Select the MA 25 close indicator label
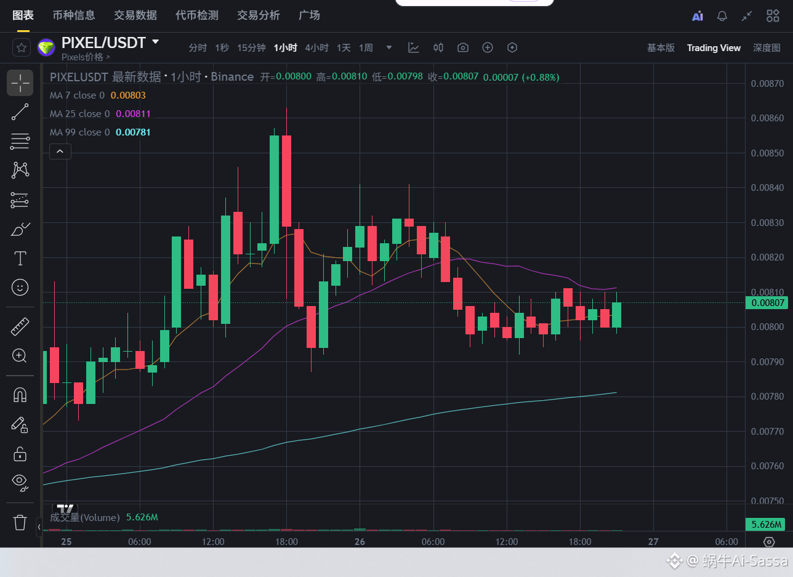Image resolution: width=793 pixels, height=577 pixels. 79,114
